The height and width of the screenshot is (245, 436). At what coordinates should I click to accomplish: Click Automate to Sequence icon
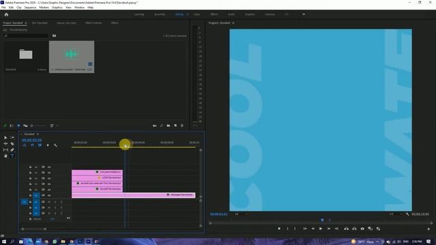click(155, 126)
